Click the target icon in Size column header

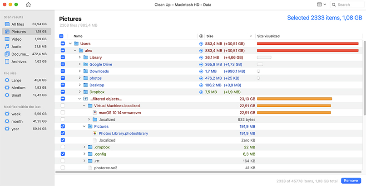pyautogui.click(x=201, y=36)
